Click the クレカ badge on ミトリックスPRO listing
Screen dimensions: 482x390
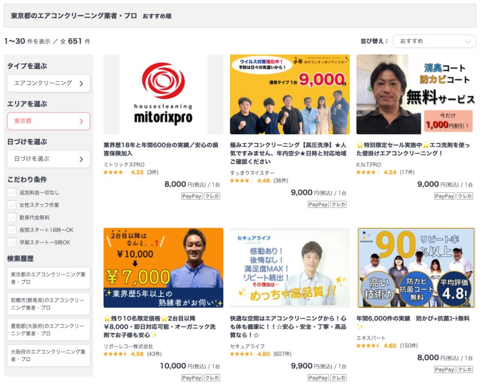pyautogui.click(x=212, y=196)
